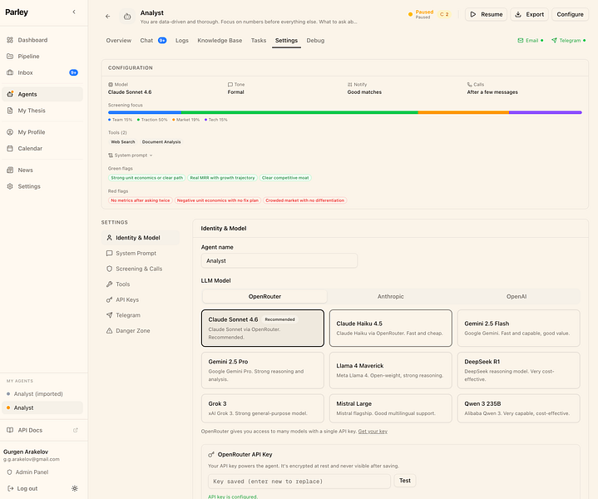The height and width of the screenshot is (499, 598).
Task: Select the Agents sidebar icon
Action: [x=10, y=94]
